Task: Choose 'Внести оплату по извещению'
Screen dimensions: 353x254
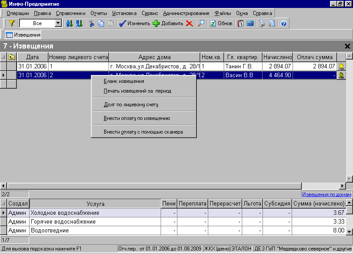Action: [x=144, y=118]
